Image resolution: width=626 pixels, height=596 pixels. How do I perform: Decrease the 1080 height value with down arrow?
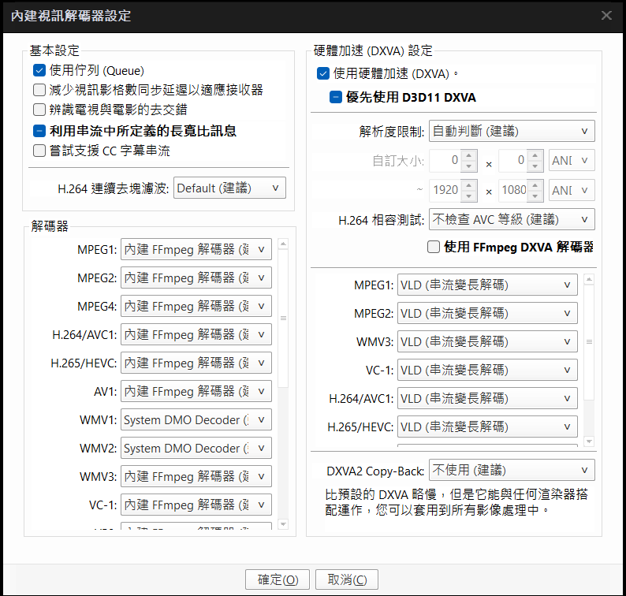537,195
